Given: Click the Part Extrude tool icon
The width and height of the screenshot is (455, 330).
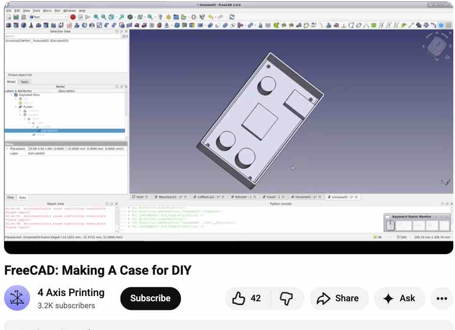Looking at the screenshot, I should click(77, 25).
